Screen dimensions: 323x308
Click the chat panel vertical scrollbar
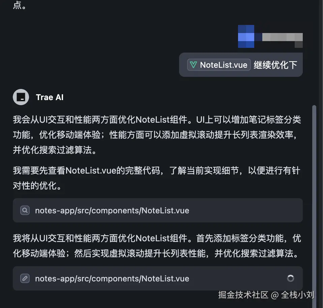[x=314, y=206]
